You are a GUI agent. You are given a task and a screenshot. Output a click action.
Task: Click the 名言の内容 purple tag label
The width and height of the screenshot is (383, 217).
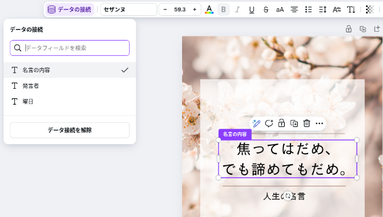pos(235,134)
